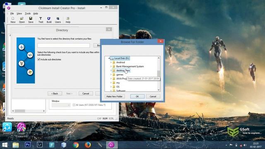This screenshot has height=149, width=265.
Task: Toggle the Include sub-directories checkbox
Action: (x=39, y=60)
